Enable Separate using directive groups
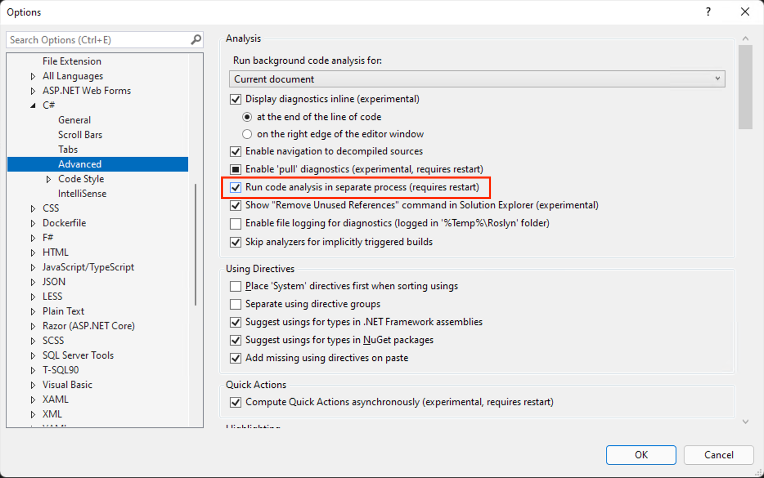 click(x=236, y=304)
